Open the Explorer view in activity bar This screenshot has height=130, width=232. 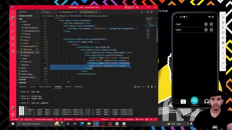point(13,18)
